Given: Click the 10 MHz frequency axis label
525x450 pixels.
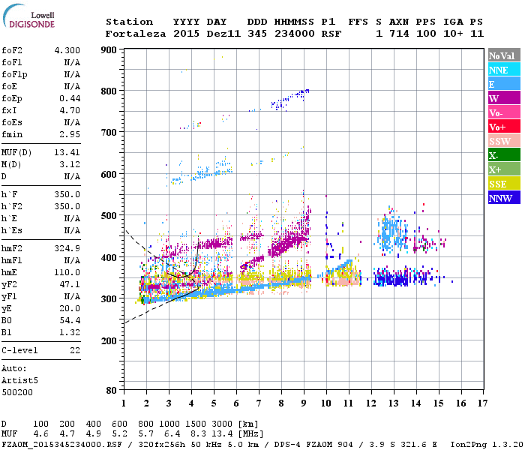Looking at the screenshot, I should 326,403.
